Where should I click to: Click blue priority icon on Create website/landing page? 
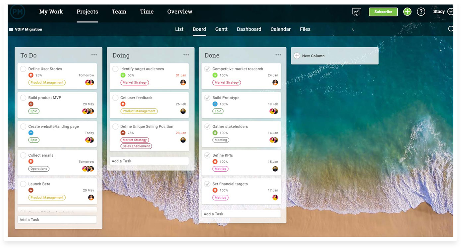[x=31, y=133]
